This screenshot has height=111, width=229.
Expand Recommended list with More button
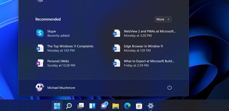point(163,19)
